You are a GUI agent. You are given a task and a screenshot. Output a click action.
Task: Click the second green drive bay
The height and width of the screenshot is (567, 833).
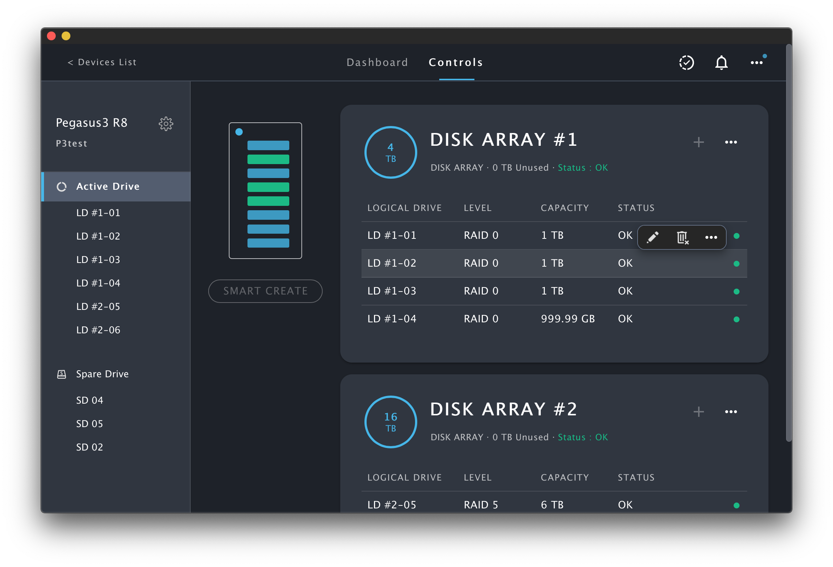coord(268,187)
